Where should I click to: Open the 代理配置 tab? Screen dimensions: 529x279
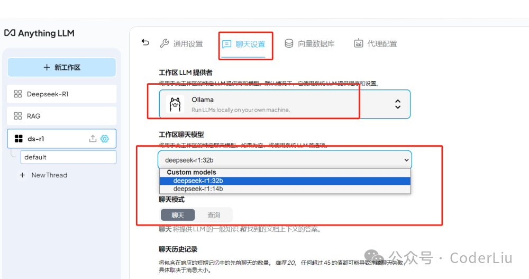click(x=375, y=43)
